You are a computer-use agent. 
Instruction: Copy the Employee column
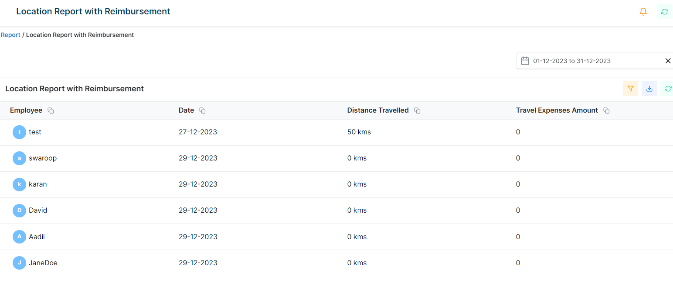[51, 111]
